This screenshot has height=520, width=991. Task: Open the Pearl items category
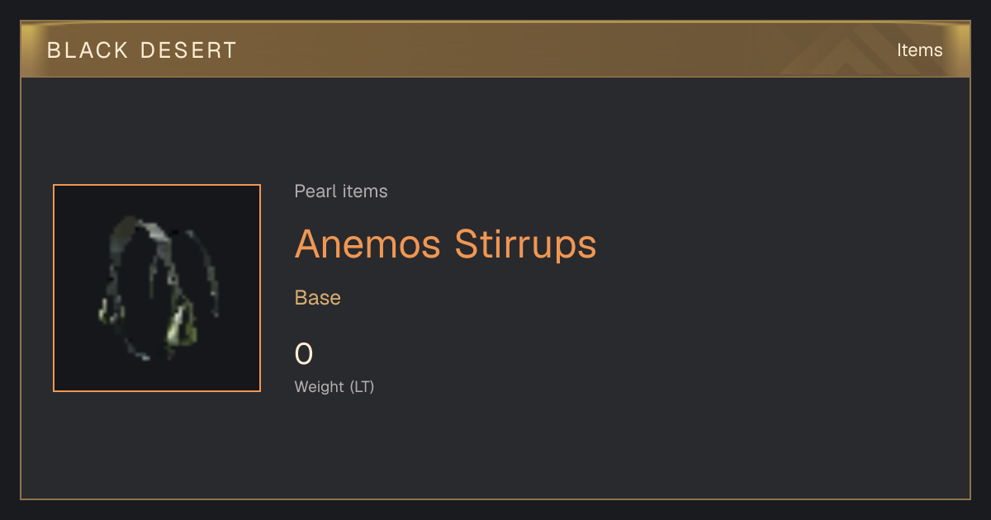[x=341, y=191]
